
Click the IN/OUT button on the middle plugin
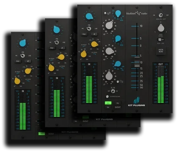pos(85,121)
